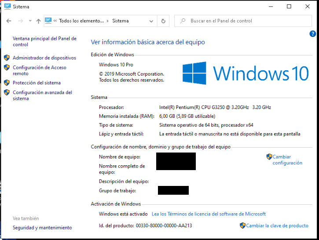Click shield icon beside Configuración avanzada del sistema
This screenshot has width=319, height=240.
(x=7, y=92)
